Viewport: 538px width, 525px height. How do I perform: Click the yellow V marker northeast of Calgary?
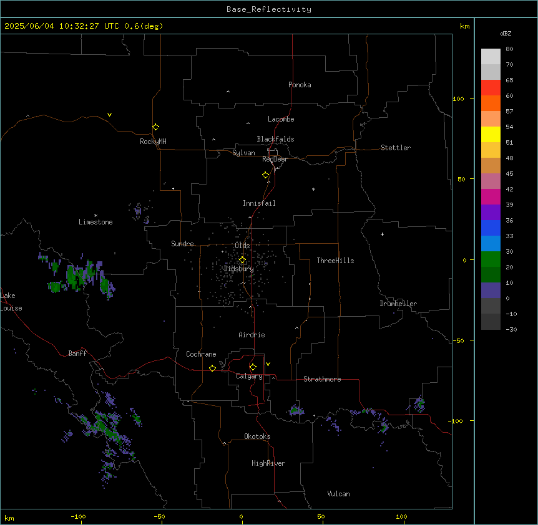point(268,364)
